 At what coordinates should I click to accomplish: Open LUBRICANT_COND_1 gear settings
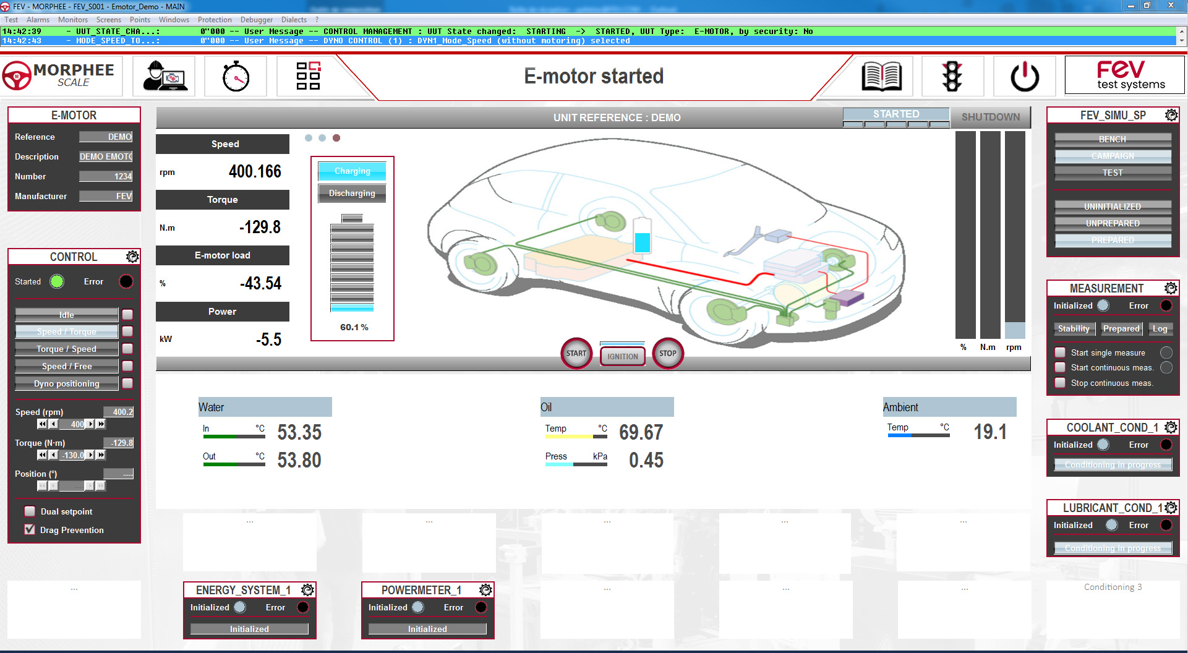pyautogui.click(x=1171, y=508)
